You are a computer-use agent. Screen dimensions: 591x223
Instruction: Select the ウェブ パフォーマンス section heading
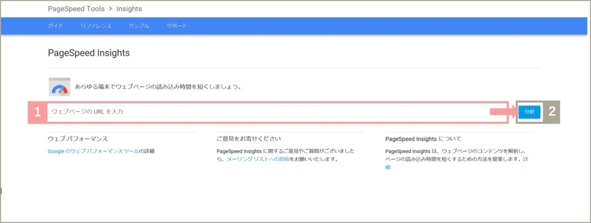(78, 139)
